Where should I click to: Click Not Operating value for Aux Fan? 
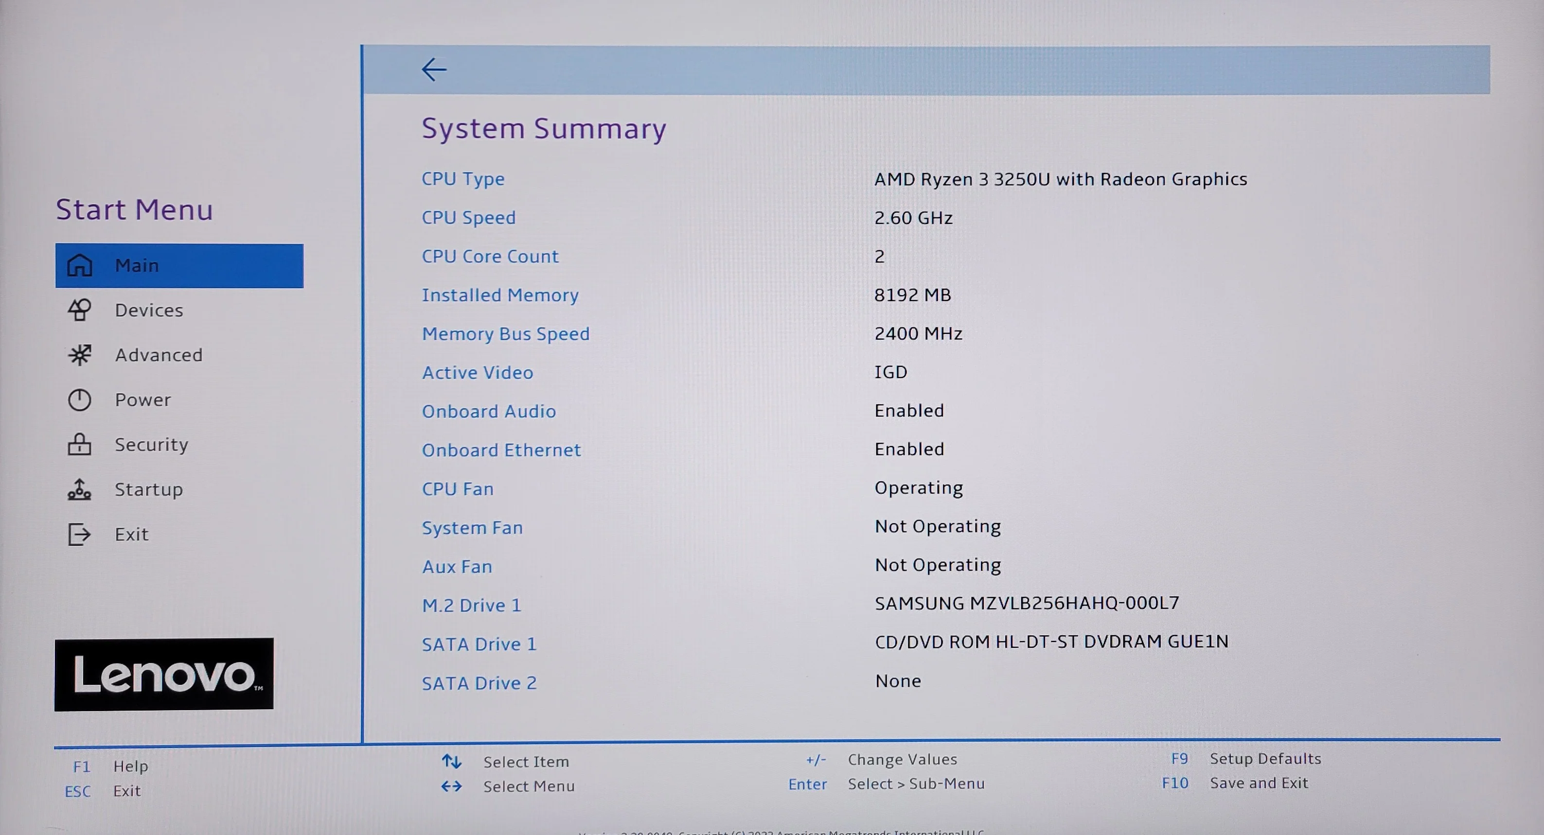(x=938, y=565)
